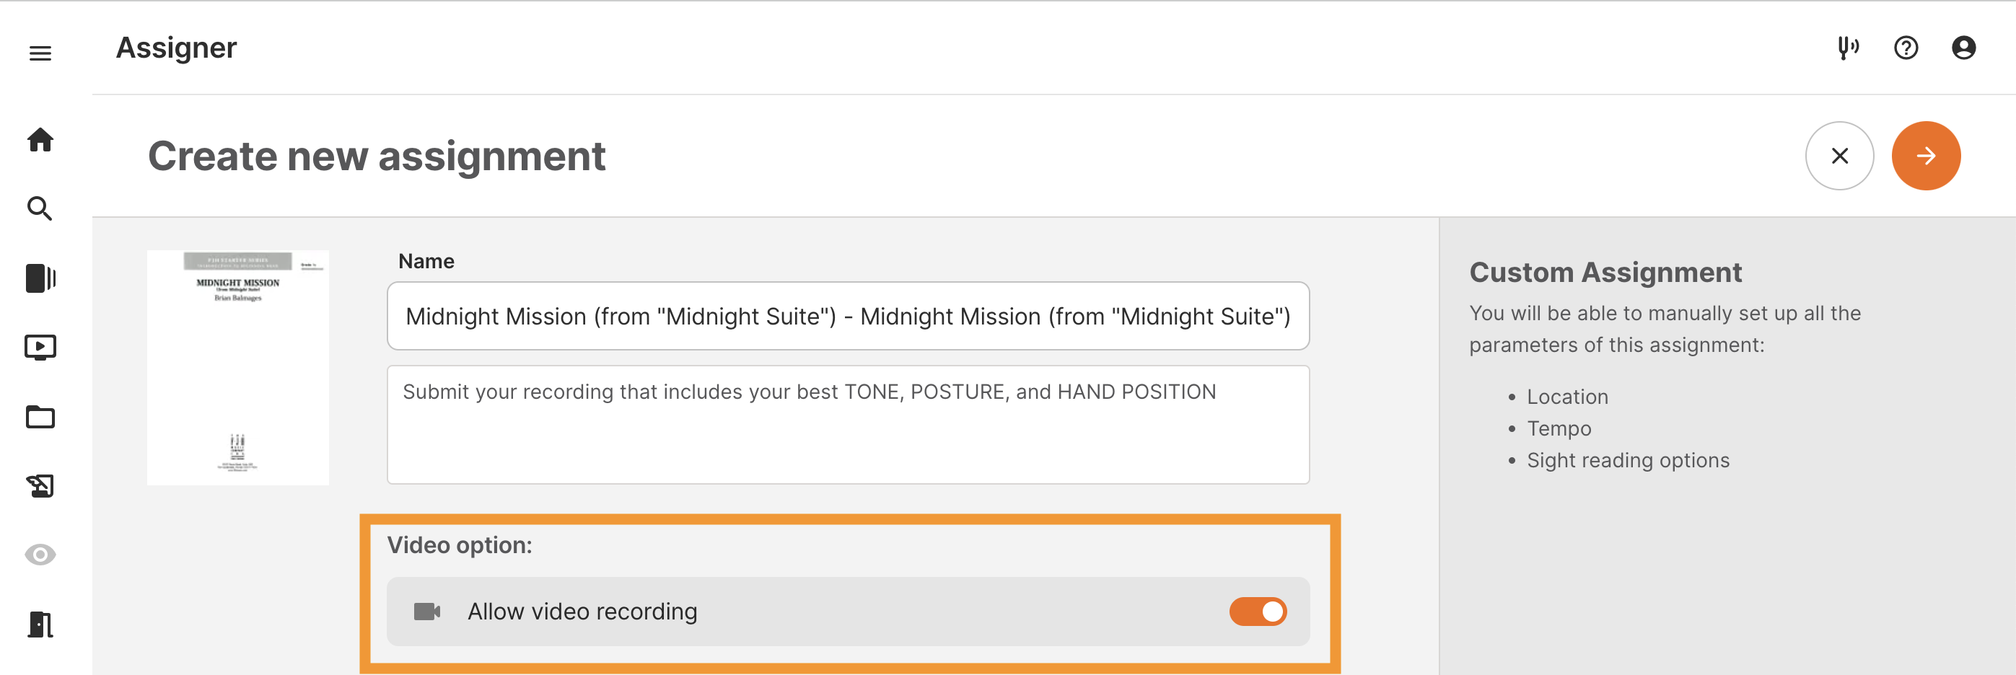Cancel assignment with the X button
Screen dimensions: 2016x675
tap(1839, 156)
